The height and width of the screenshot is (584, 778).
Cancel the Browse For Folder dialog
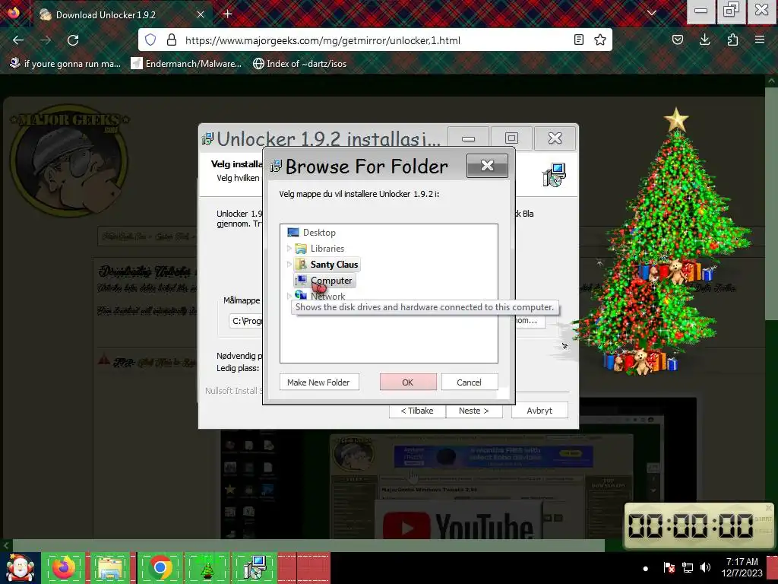click(470, 382)
